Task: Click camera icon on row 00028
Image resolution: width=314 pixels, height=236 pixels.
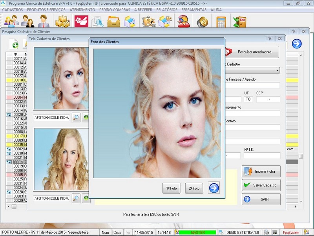Action: tap(9, 192)
